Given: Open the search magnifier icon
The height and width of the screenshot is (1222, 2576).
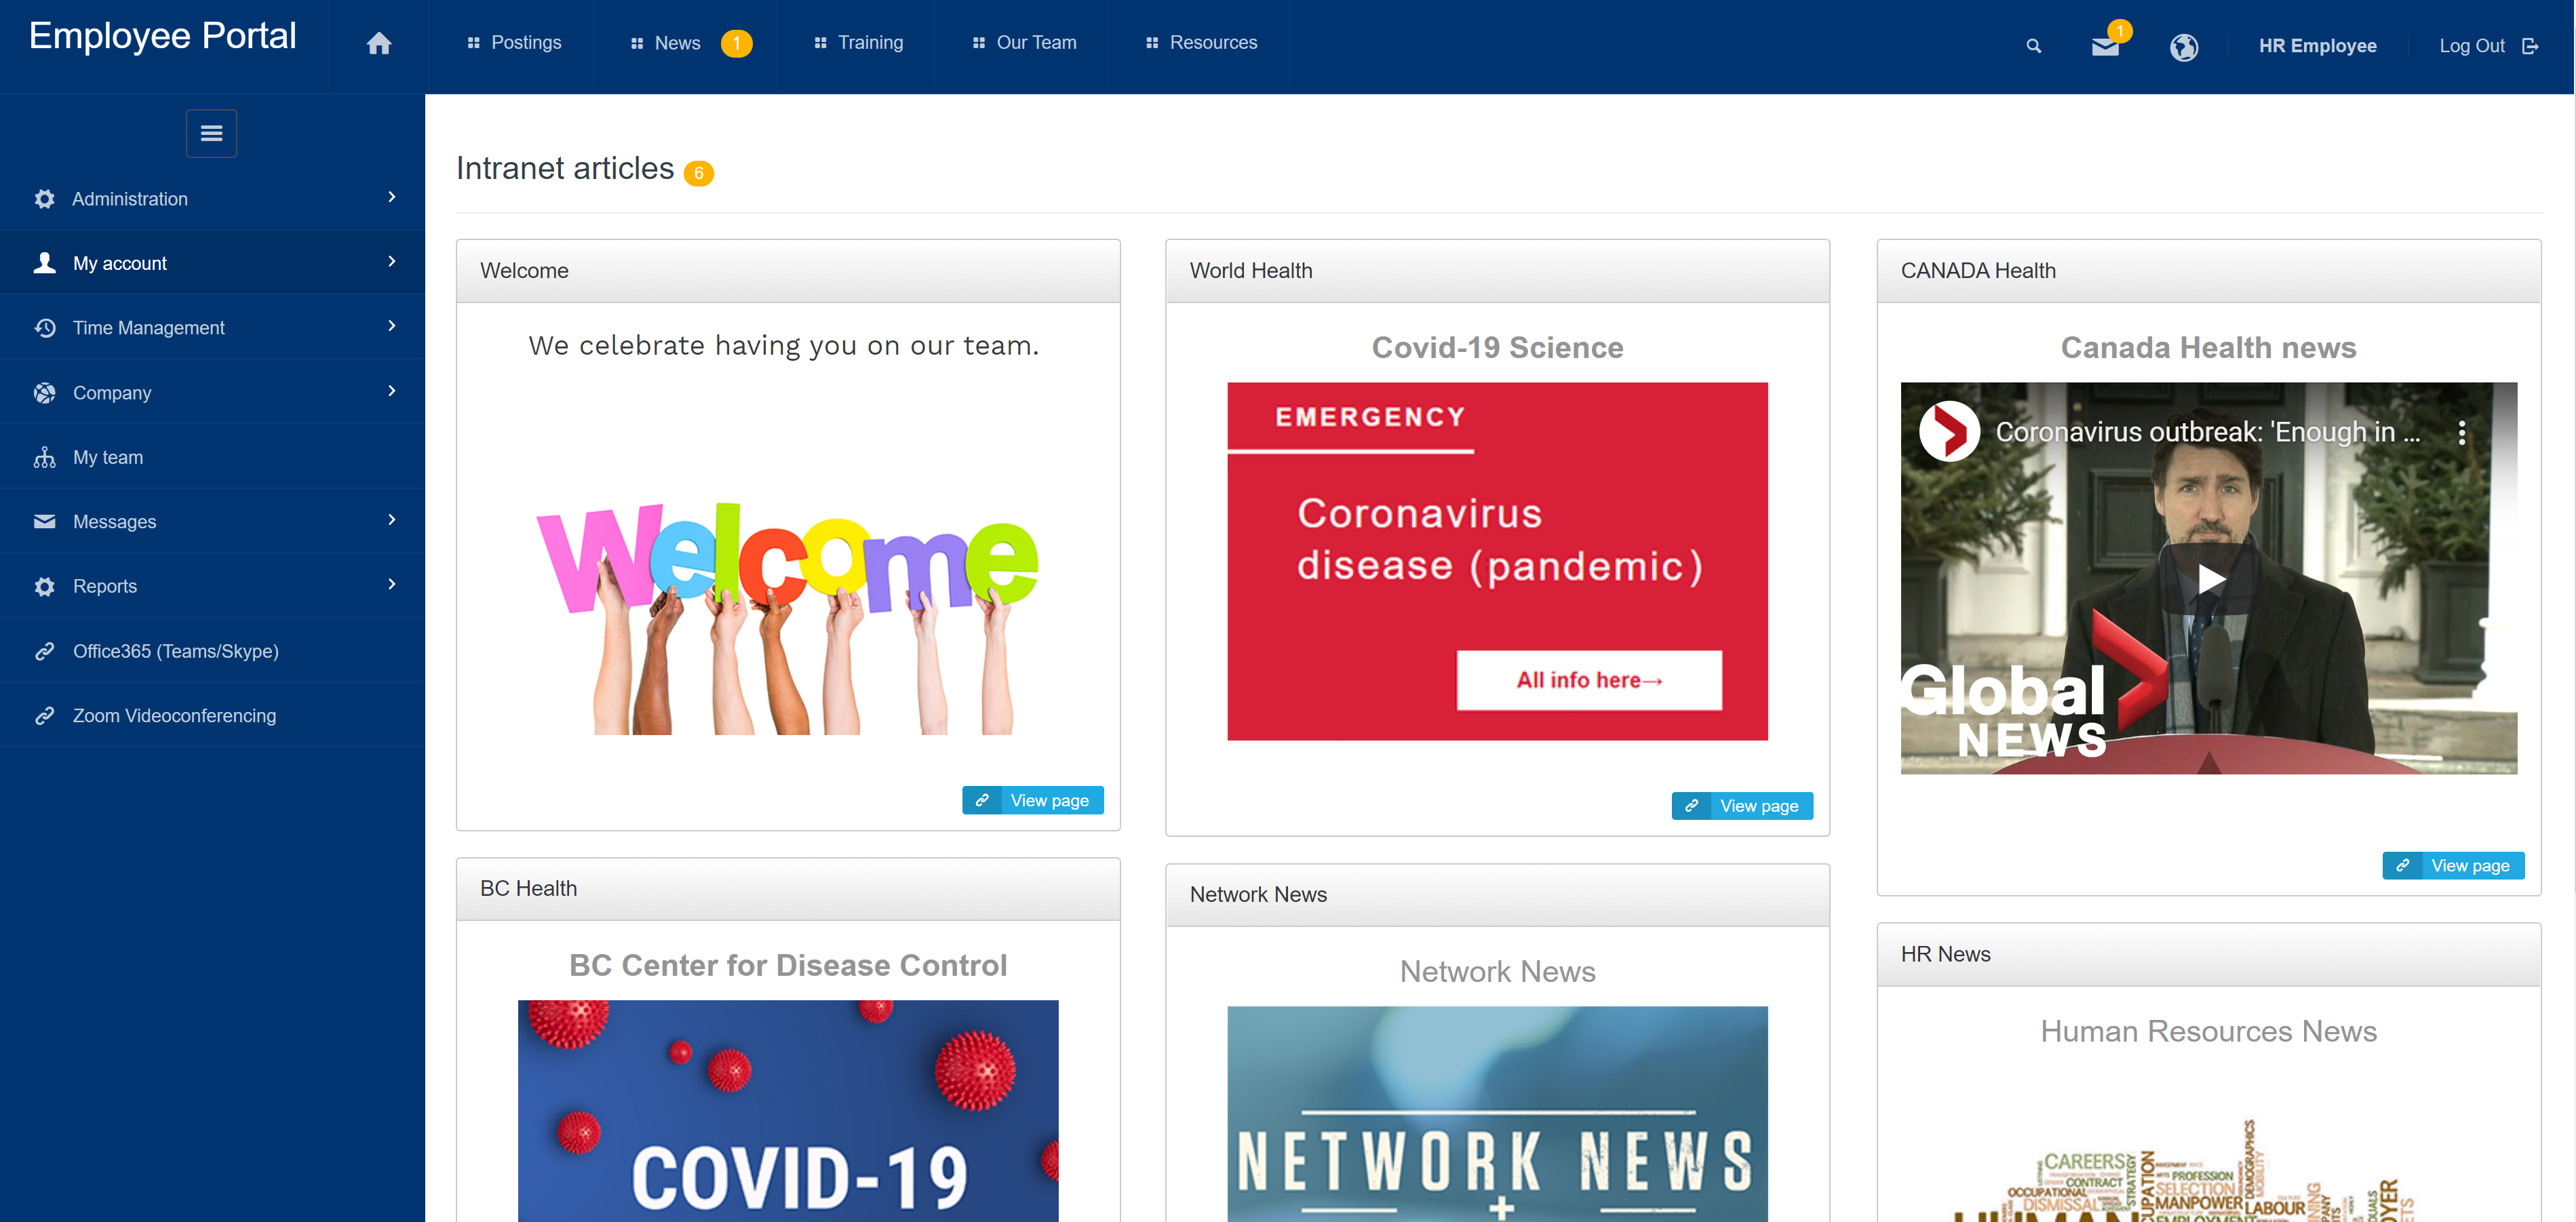Looking at the screenshot, I should (x=2033, y=46).
